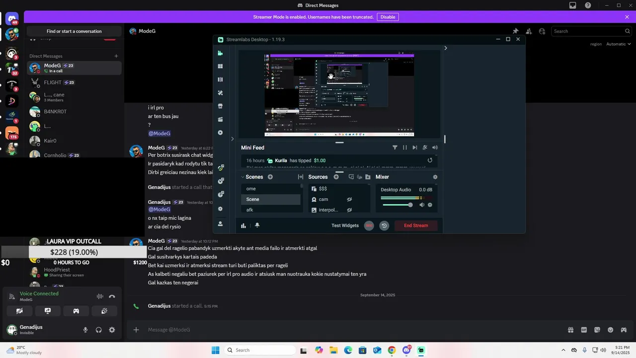
Task: Mute Desktop Audio in the Mixer
Action: 422,205
